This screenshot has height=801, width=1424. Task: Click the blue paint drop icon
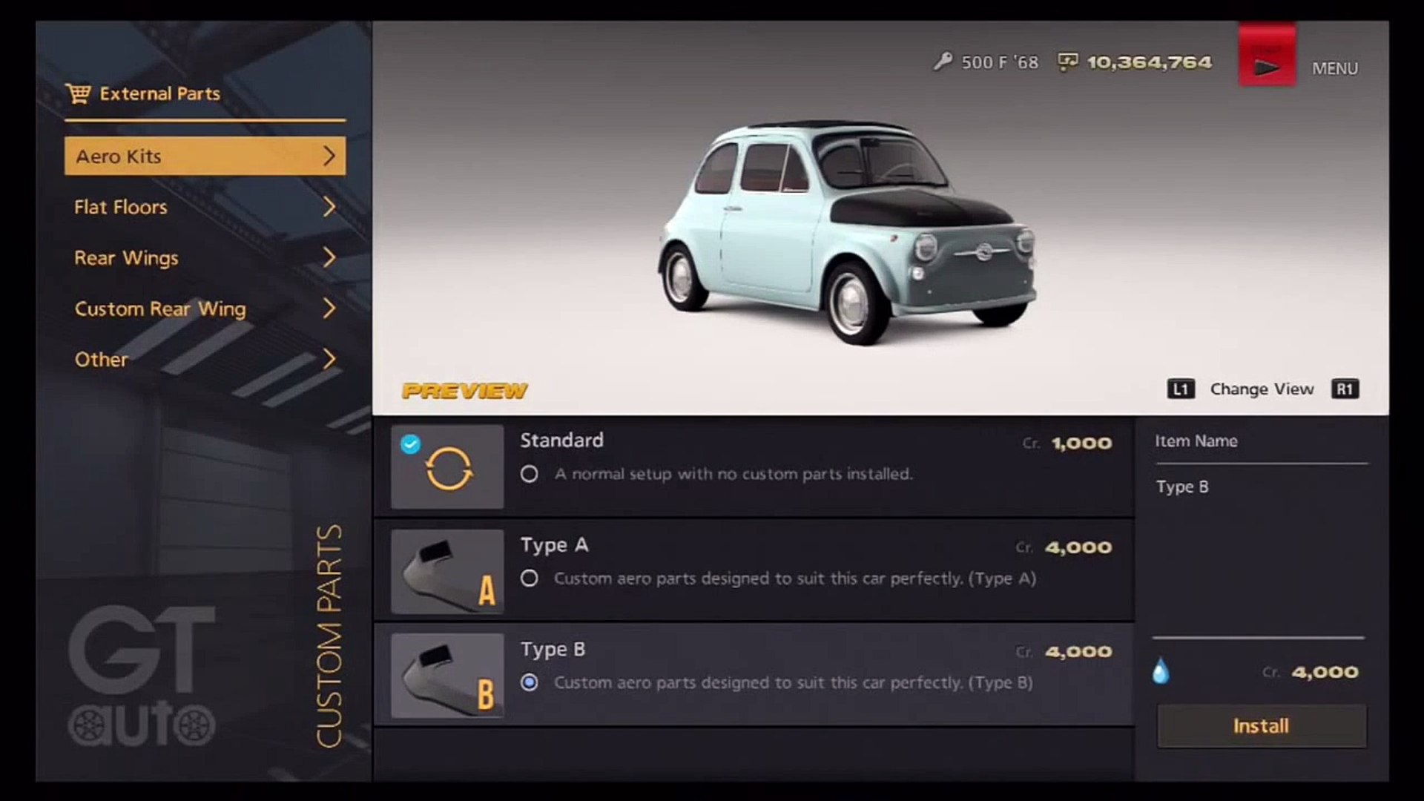coord(1161,671)
